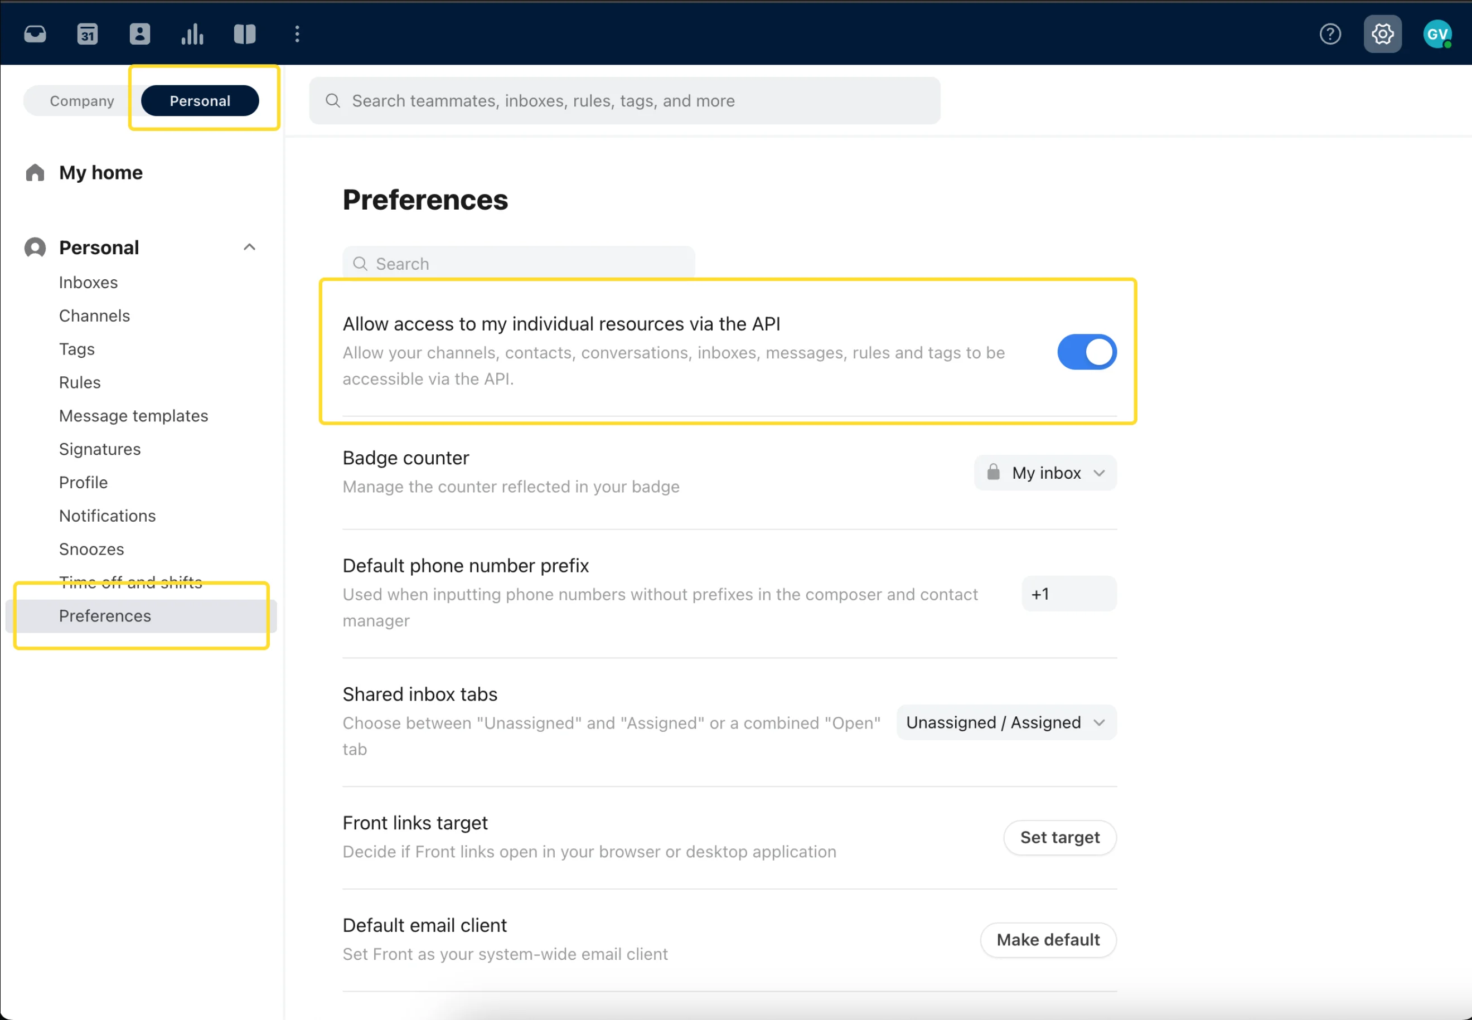Click the Personal section avatar icon
The width and height of the screenshot is (1472, 1020).
tap(35, 247)
